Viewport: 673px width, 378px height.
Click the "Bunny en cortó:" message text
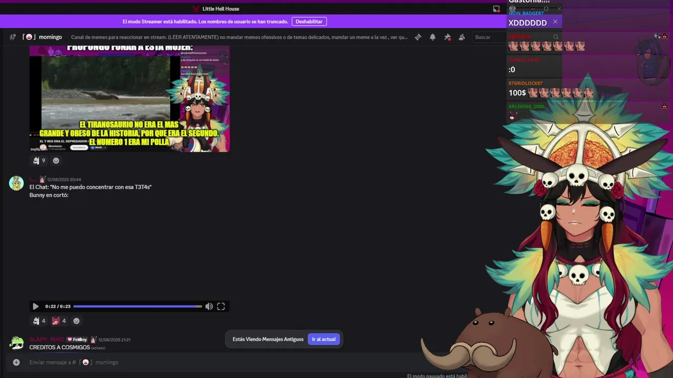49,195
